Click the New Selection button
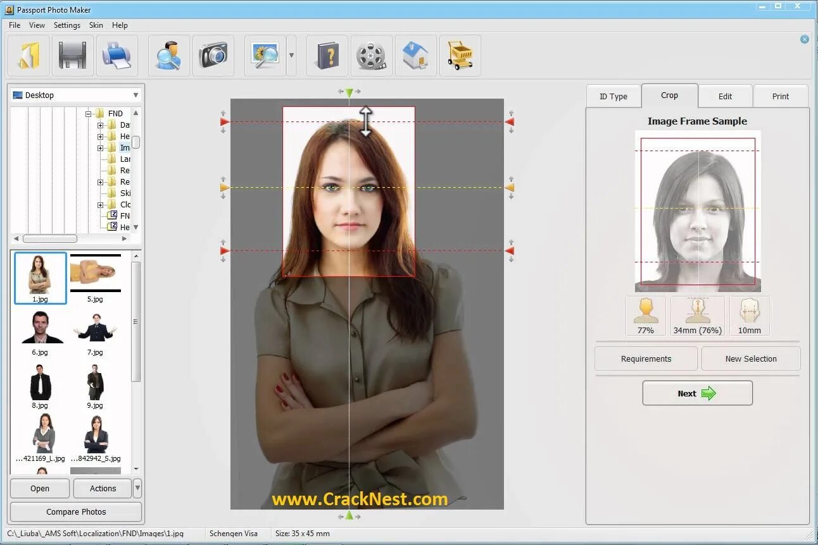 point(751,358)
